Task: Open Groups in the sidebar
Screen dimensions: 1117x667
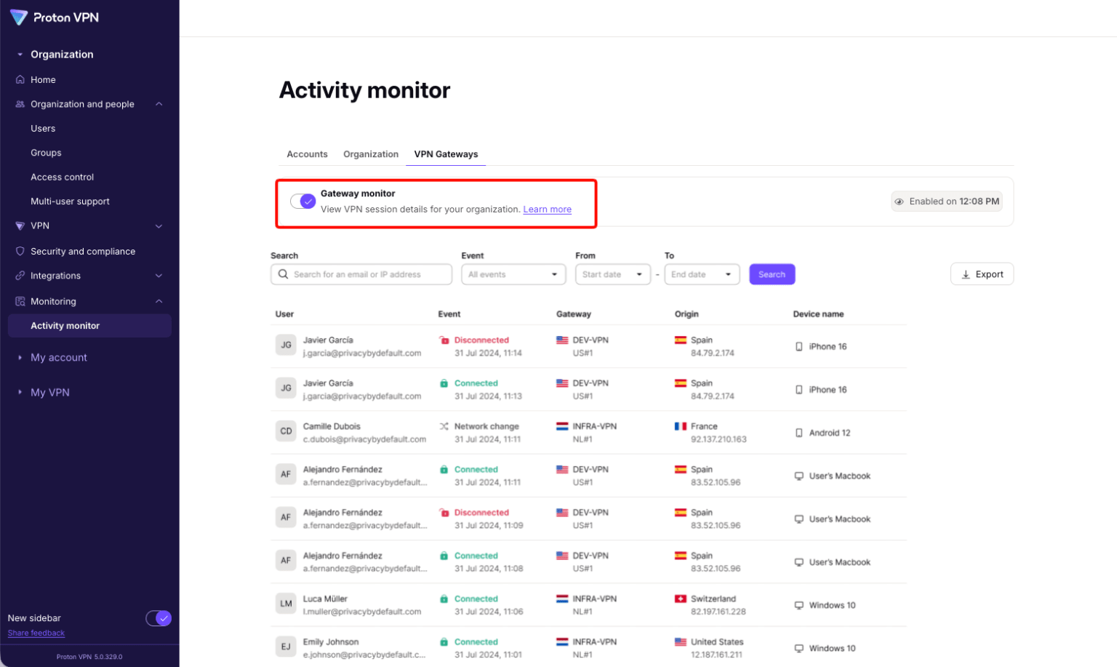Action: [46, 153]
